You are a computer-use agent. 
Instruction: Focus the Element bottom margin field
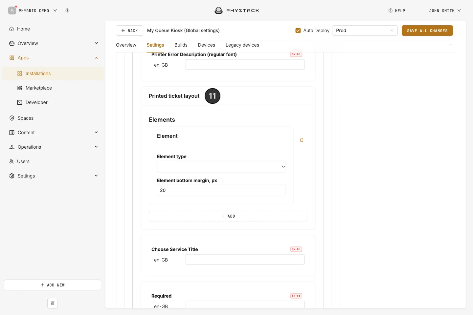point(221,190)
